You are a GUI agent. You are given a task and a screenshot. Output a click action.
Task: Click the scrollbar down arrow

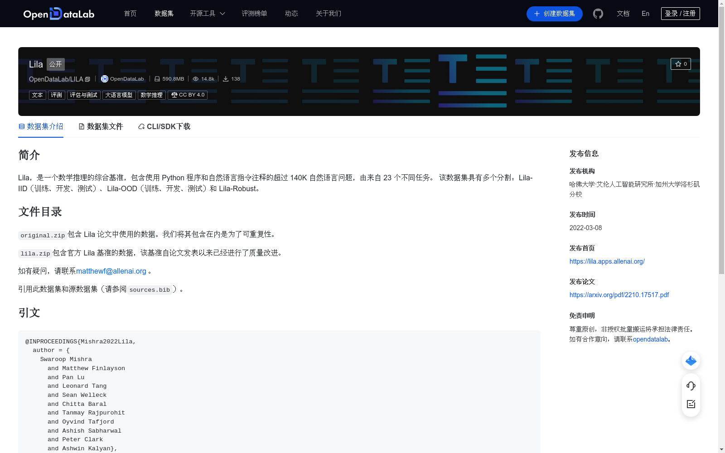click(721, 449)
